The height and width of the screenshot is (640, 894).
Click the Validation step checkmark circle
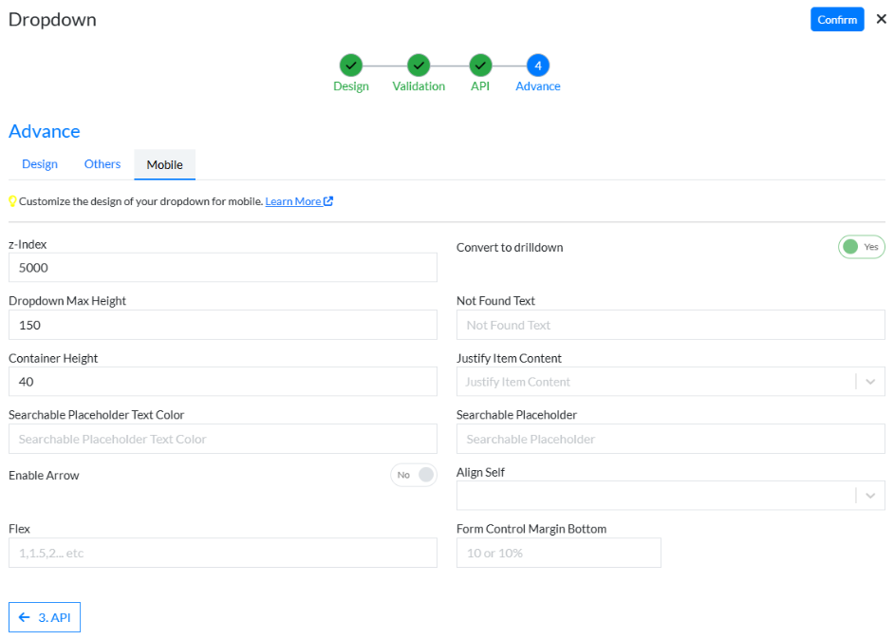click(x=419, y=66)
